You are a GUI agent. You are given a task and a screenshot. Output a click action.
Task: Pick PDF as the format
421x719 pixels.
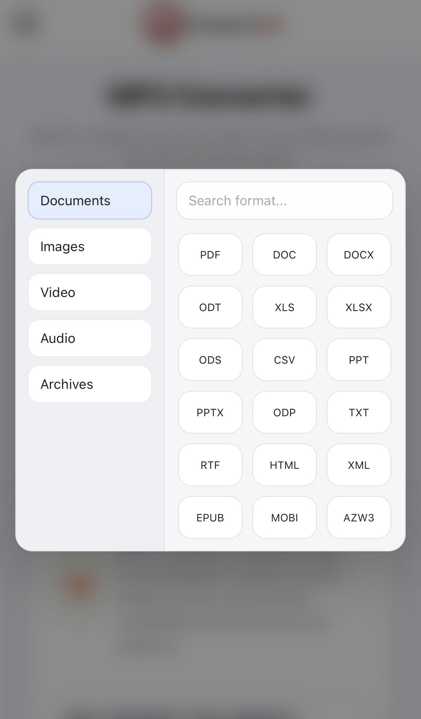click(210, 255)
